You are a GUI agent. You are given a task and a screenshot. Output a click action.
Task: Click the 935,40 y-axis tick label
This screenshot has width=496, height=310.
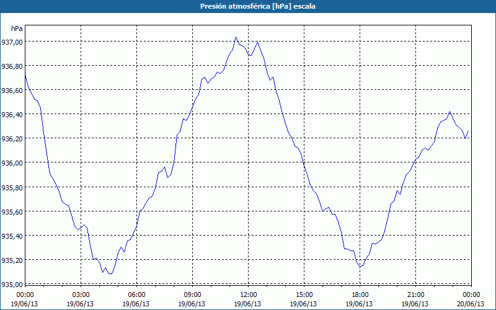(x=12, y=236)
